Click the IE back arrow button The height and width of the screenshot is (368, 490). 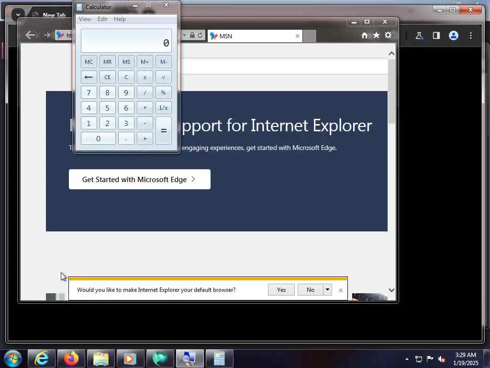click(30, 35)
